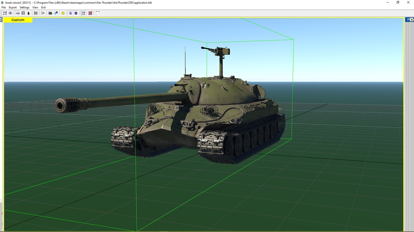Click the P panel tab at right edge

click(x=408, y=20)
